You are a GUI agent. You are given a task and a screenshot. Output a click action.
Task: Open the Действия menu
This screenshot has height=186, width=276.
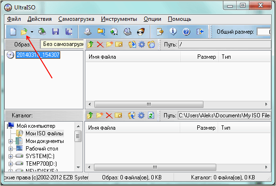pyautogui.click(x=39, y=19)
